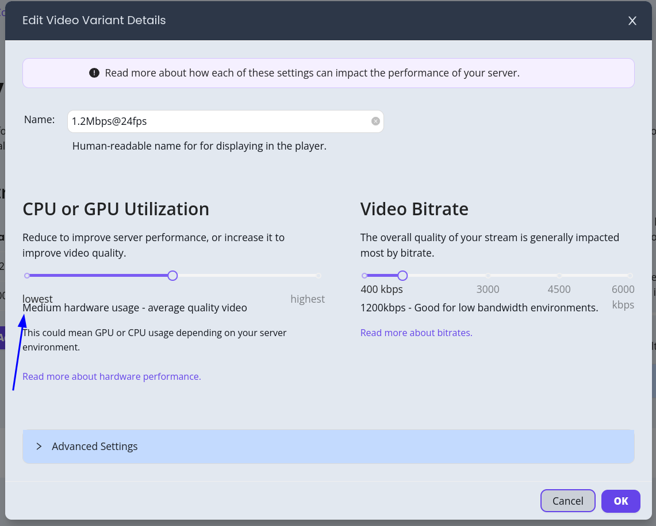Select the 4500 kbps bitrate stop
Image resolution: width=656 pixels, height=526 pixels.
559,276
